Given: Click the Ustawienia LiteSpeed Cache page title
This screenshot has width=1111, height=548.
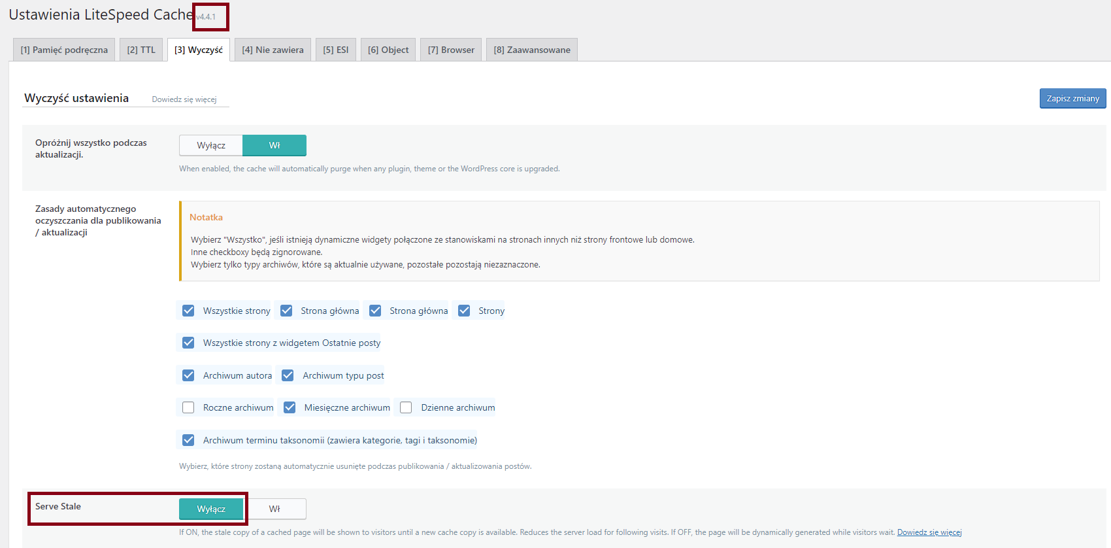Looking at the screenshot, I should pyautogui.click(x=101, y=14).
